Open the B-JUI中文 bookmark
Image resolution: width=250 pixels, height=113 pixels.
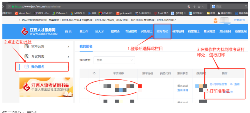click(143, 13)
